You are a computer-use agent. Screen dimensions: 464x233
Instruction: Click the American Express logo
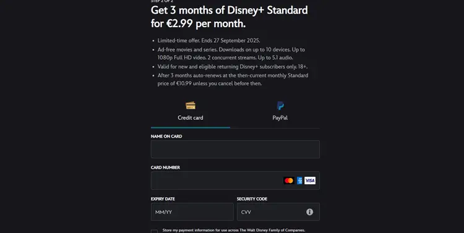click(x=299, y=180)
